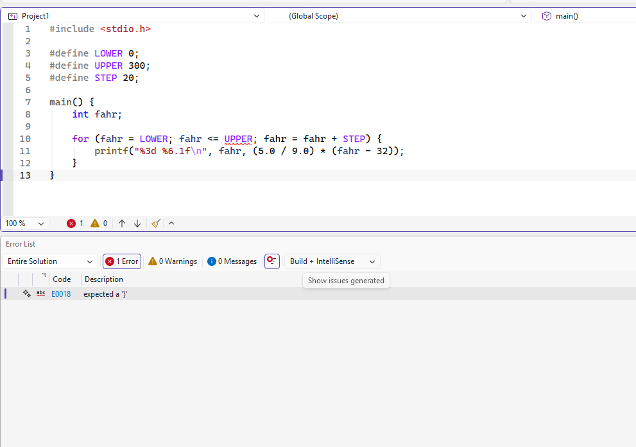
Task: Toggle the build-only IntelliSense errors filter icon
Action: tap(271, 261)
